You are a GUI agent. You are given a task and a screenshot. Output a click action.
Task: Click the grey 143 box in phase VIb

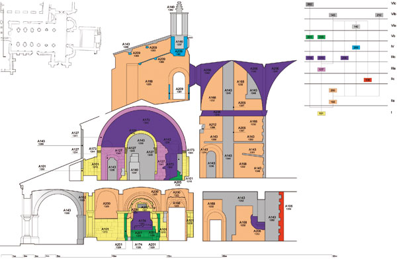[x=333, y=15]
